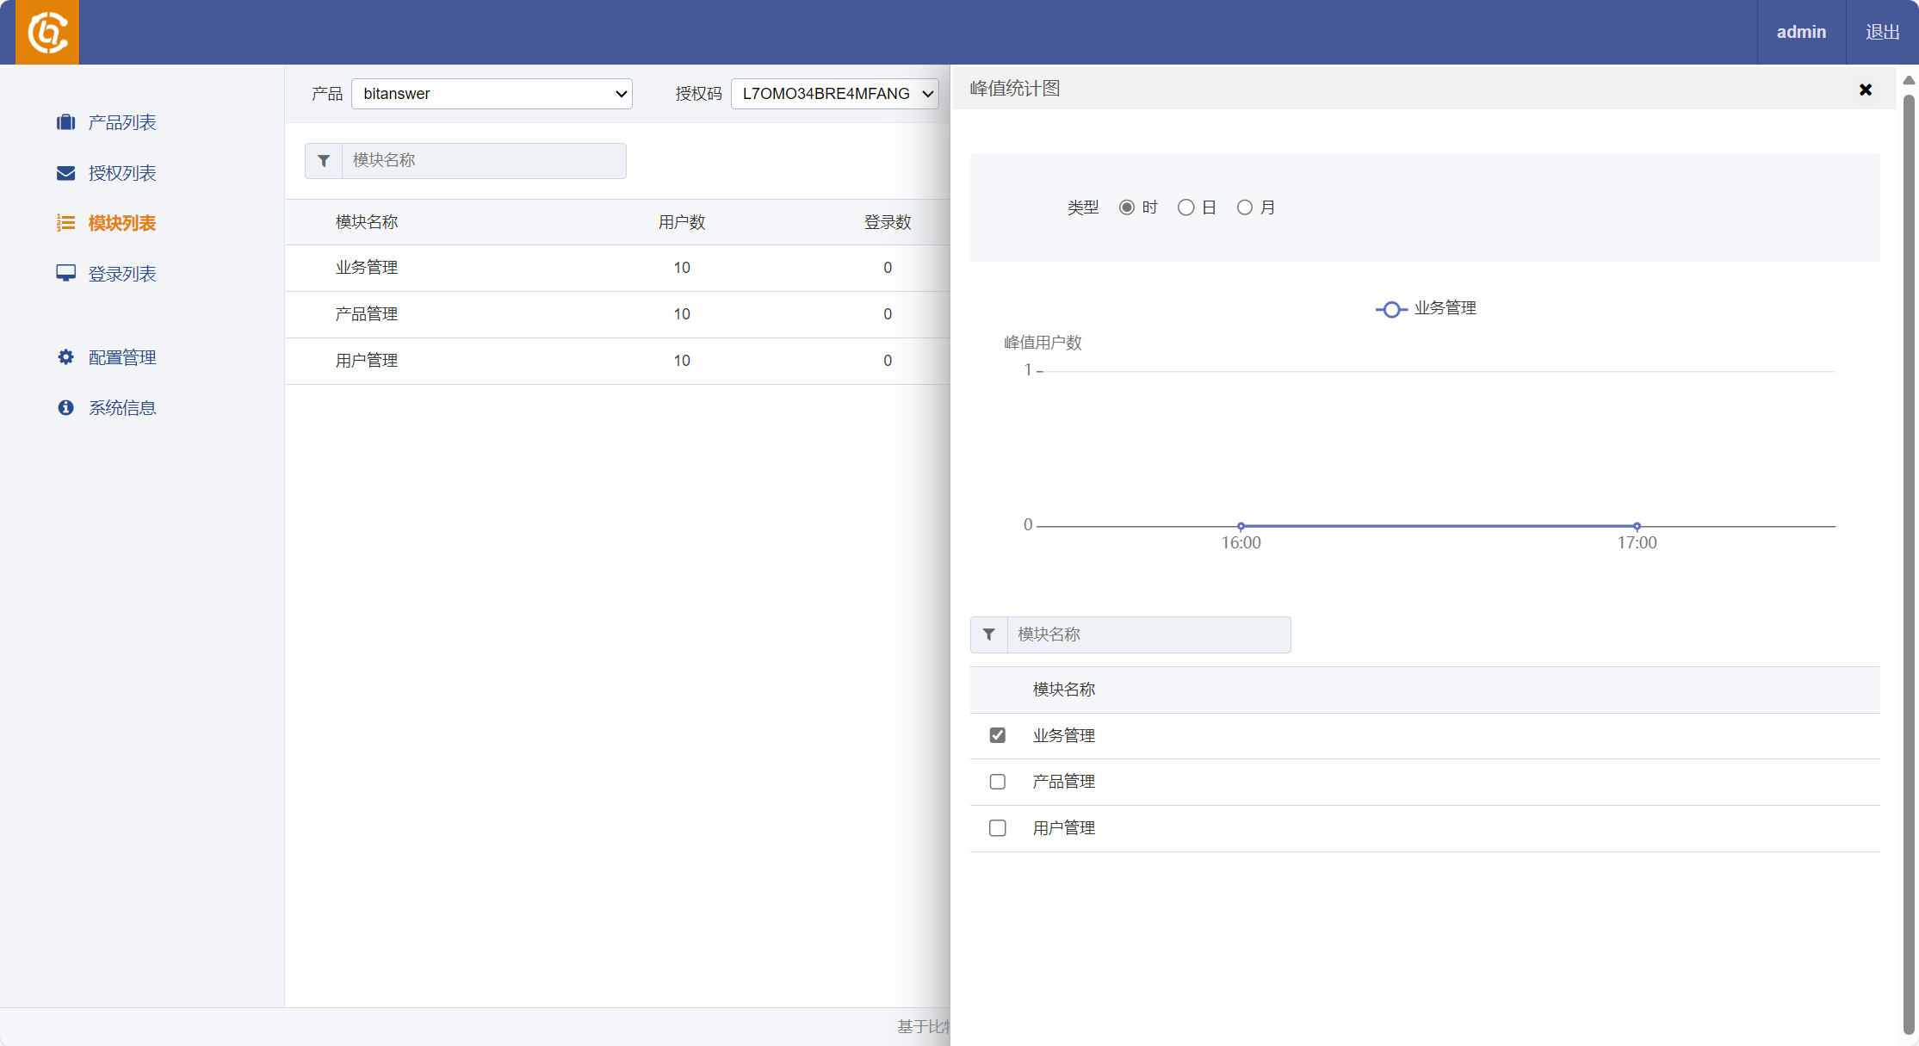Click the filter icon in main module list
The image size is (1919, 1046).
pos(324,161)
